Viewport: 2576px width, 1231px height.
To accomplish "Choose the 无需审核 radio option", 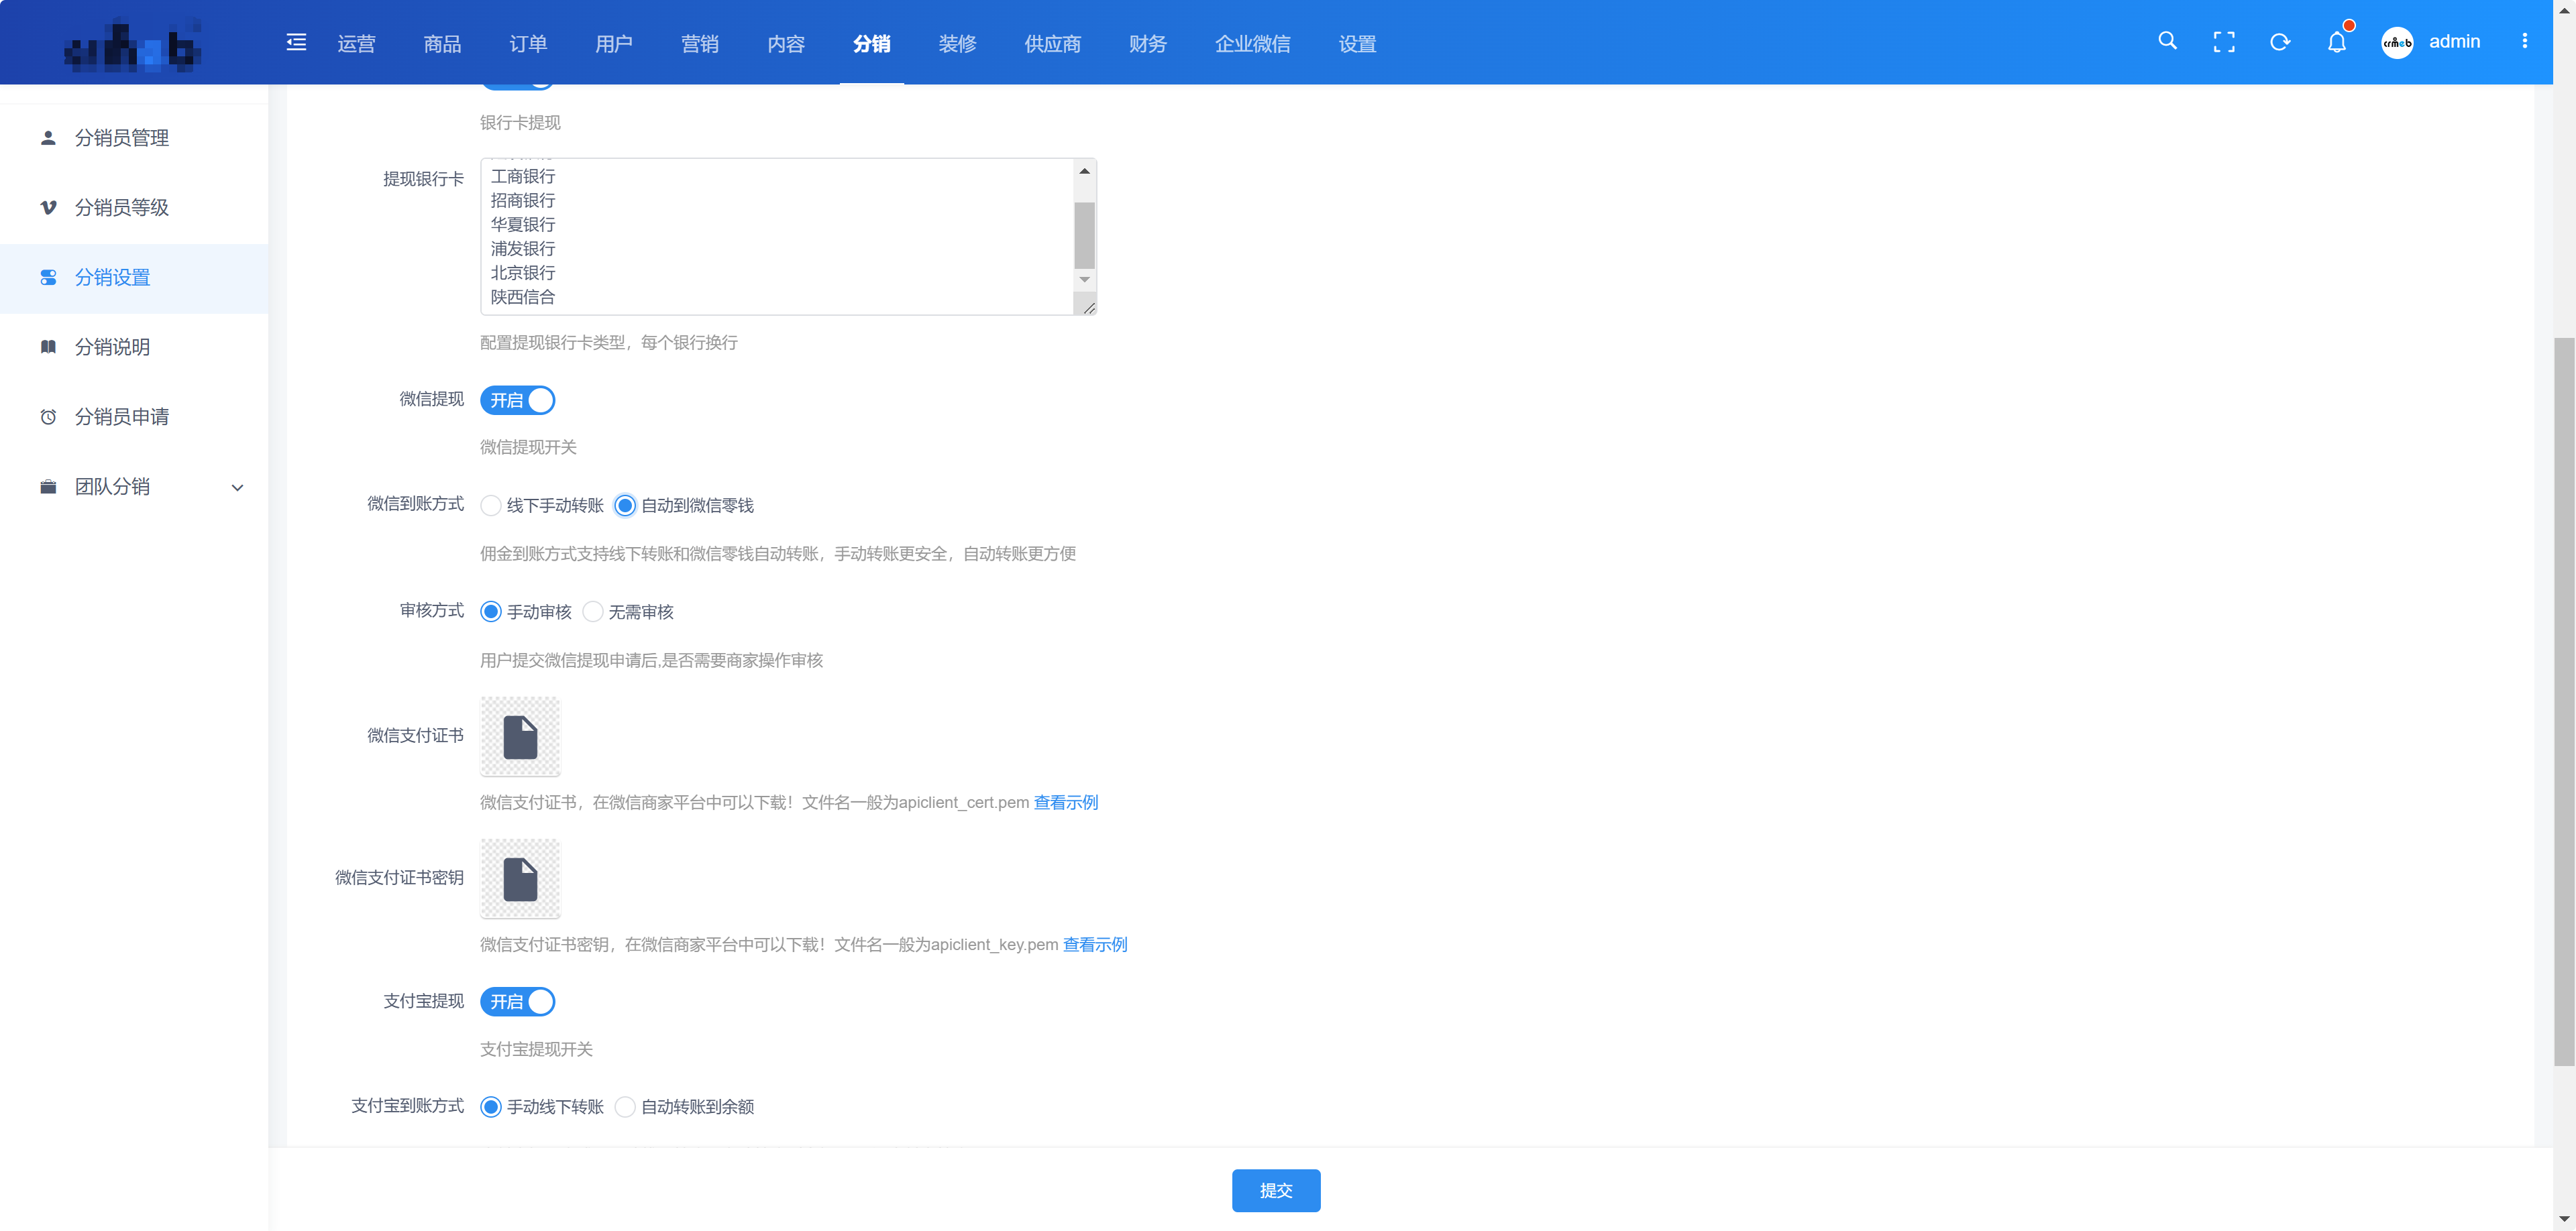I will click(593, 611).
